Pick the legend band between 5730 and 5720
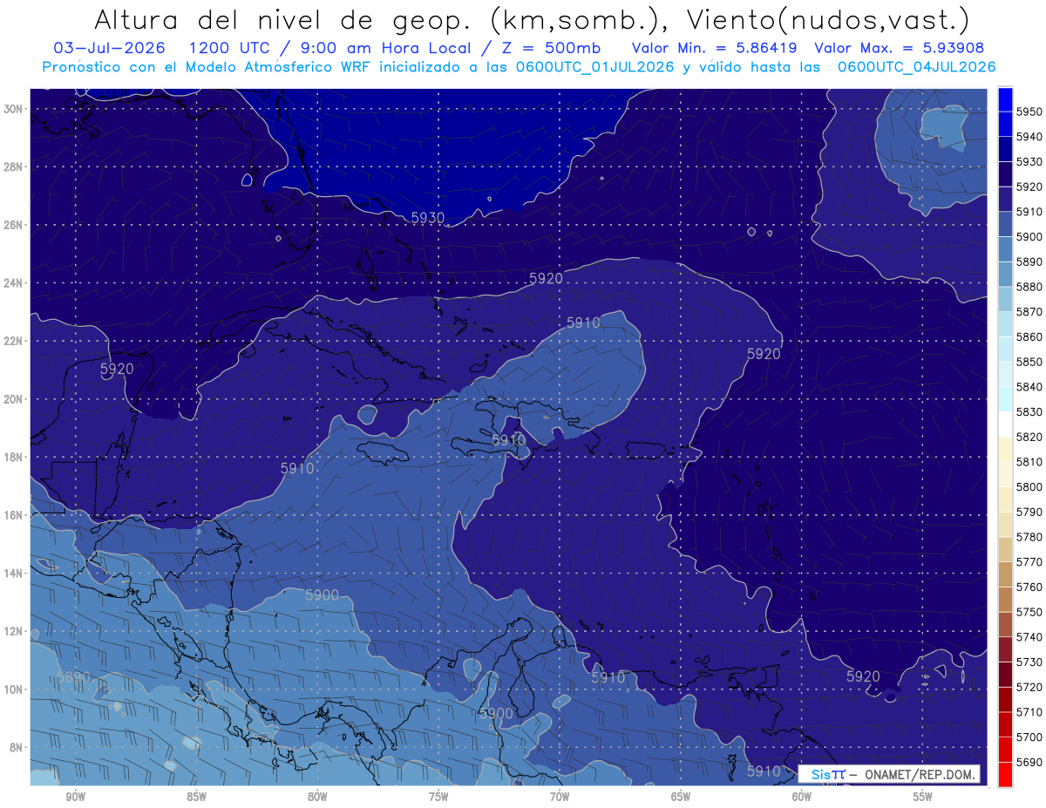 click(x=1005, y=674)
